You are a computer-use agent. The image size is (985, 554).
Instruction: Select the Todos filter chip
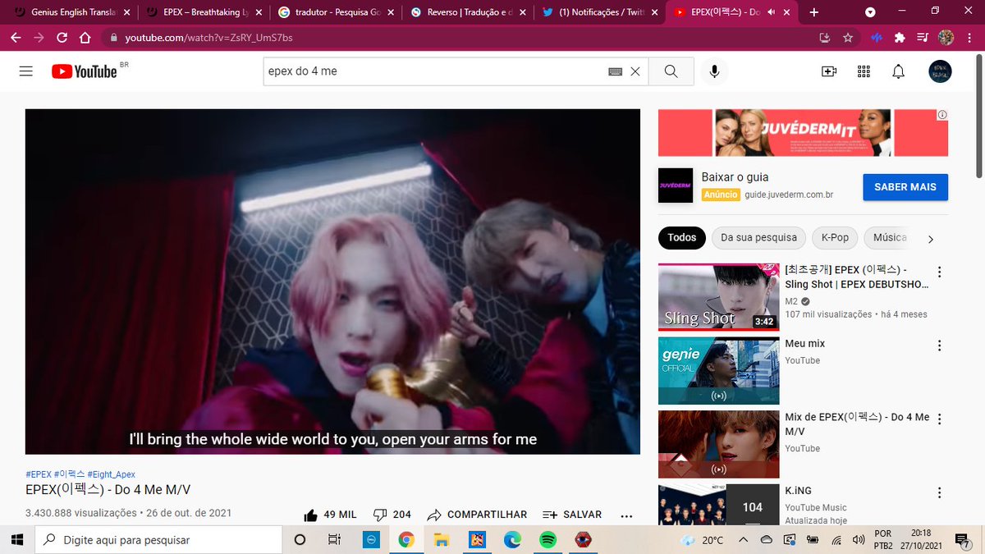681,238
